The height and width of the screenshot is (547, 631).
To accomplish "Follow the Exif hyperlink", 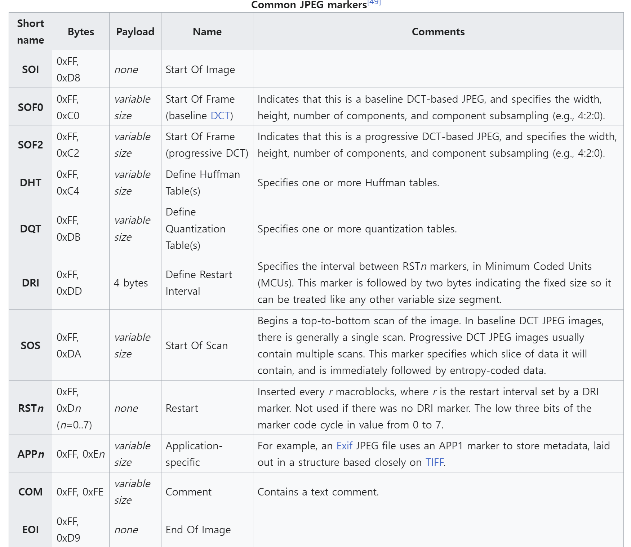I will pos(344,446).
